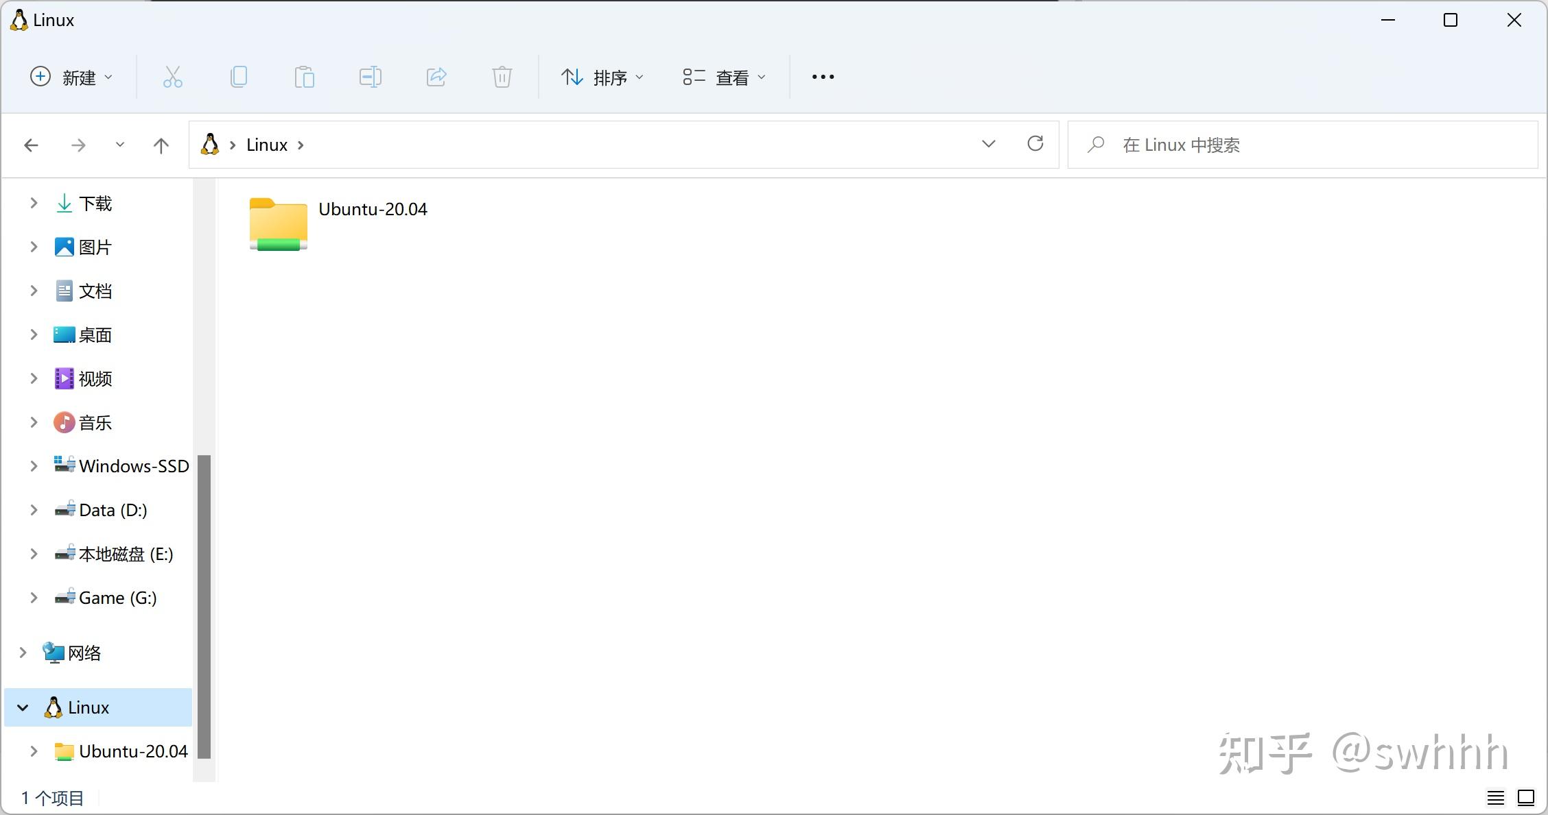Open the 排序 sort menu
The image size is (1548, 815).
pos(602,77)
